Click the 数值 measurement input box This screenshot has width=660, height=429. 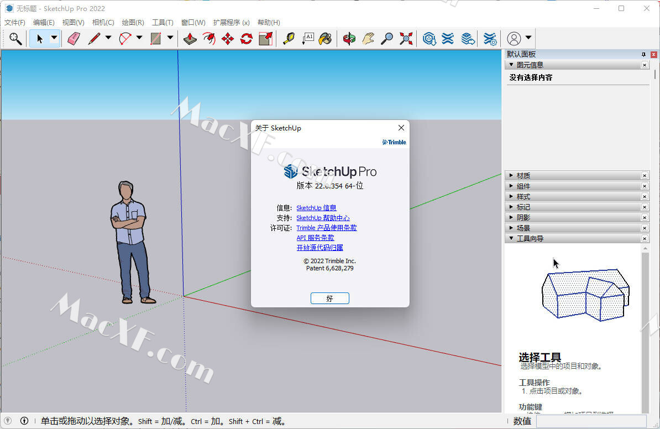pyautogui.click(x=591, y=421)
